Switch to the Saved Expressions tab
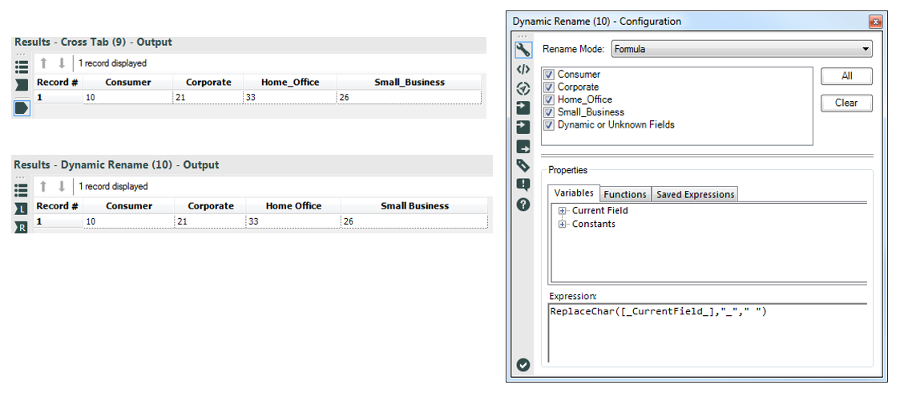908x401 pixels. pos(695,195)
